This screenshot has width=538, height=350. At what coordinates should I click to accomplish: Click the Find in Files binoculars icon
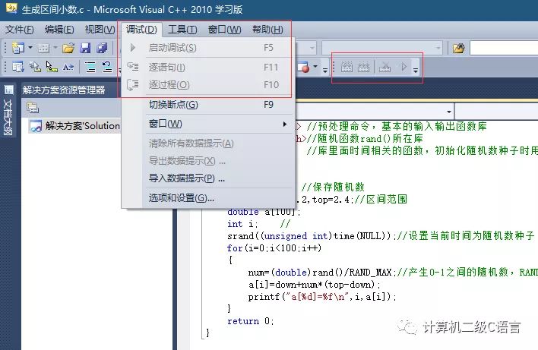click(x=459, y=49)
